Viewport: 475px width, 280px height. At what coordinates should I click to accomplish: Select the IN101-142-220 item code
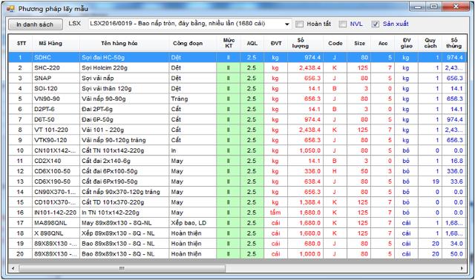(x=56, y=213)
